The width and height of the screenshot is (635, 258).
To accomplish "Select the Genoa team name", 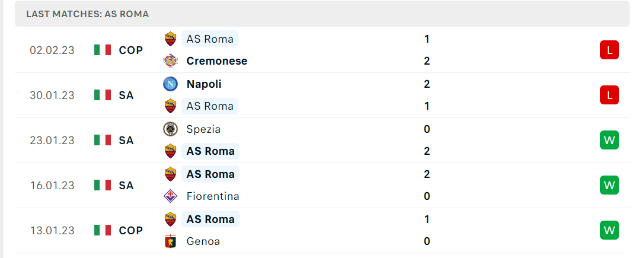I will 203,241.
